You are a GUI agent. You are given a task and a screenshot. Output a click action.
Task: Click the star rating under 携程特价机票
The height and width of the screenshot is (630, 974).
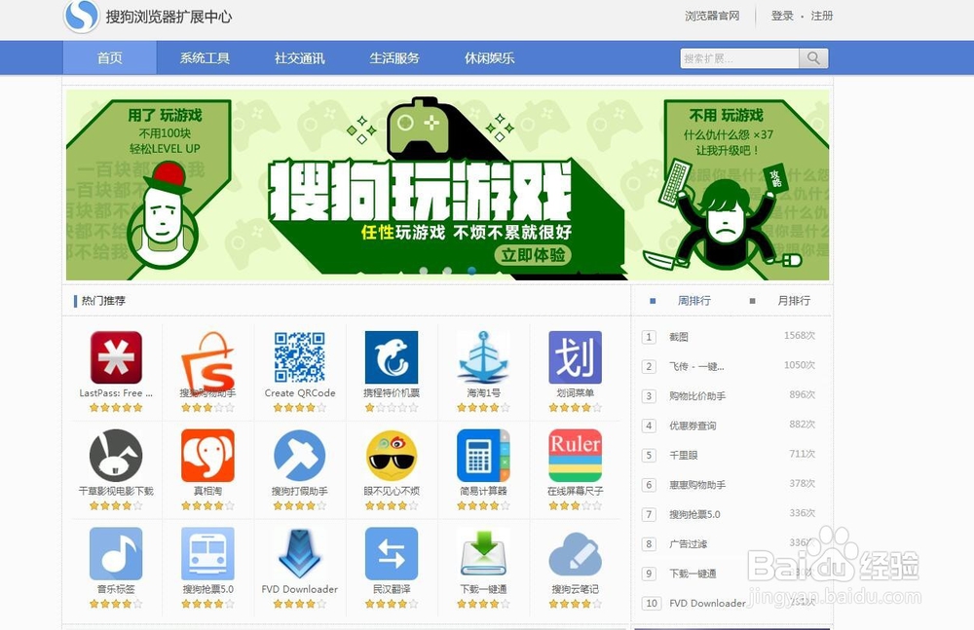click(392, 408)
